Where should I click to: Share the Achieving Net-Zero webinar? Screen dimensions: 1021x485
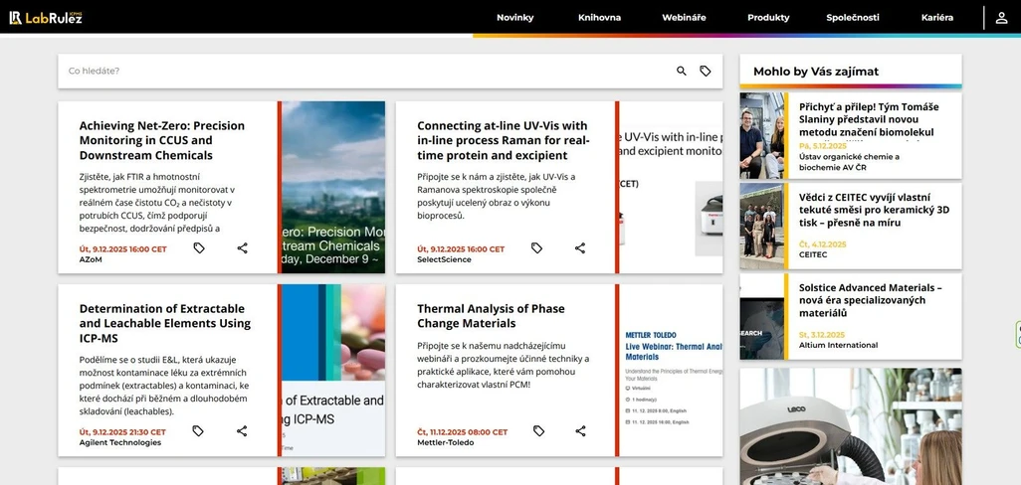(x=242, y=248)
